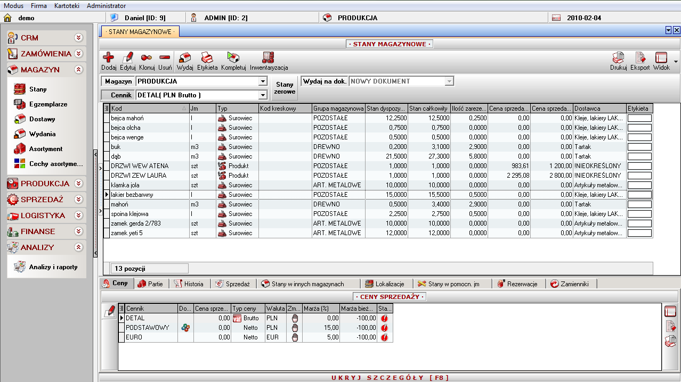This screenshot has height=382, width=681.
Task: Click the Eksport icon
Action: pos(640,57)
